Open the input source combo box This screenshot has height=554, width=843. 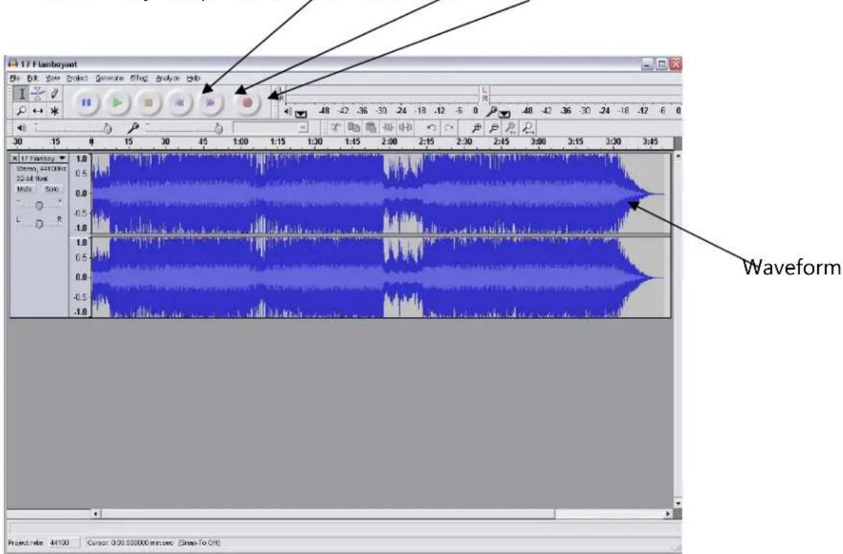click(270, 128)
